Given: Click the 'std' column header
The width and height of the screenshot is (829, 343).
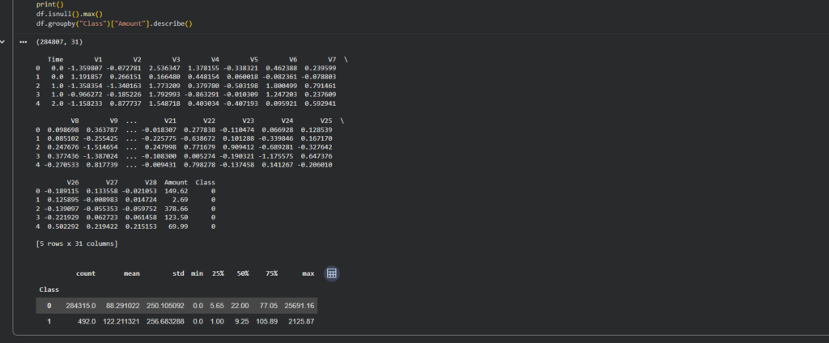Looking at the screenshot, I should pos(178,273).
